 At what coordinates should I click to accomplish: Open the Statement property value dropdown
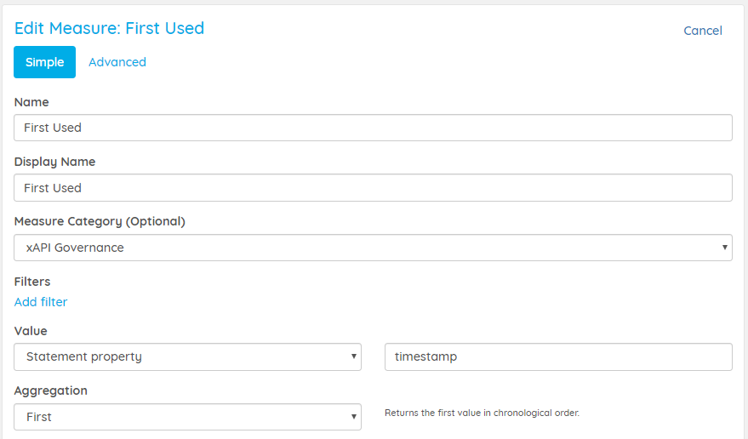(187, 357)
